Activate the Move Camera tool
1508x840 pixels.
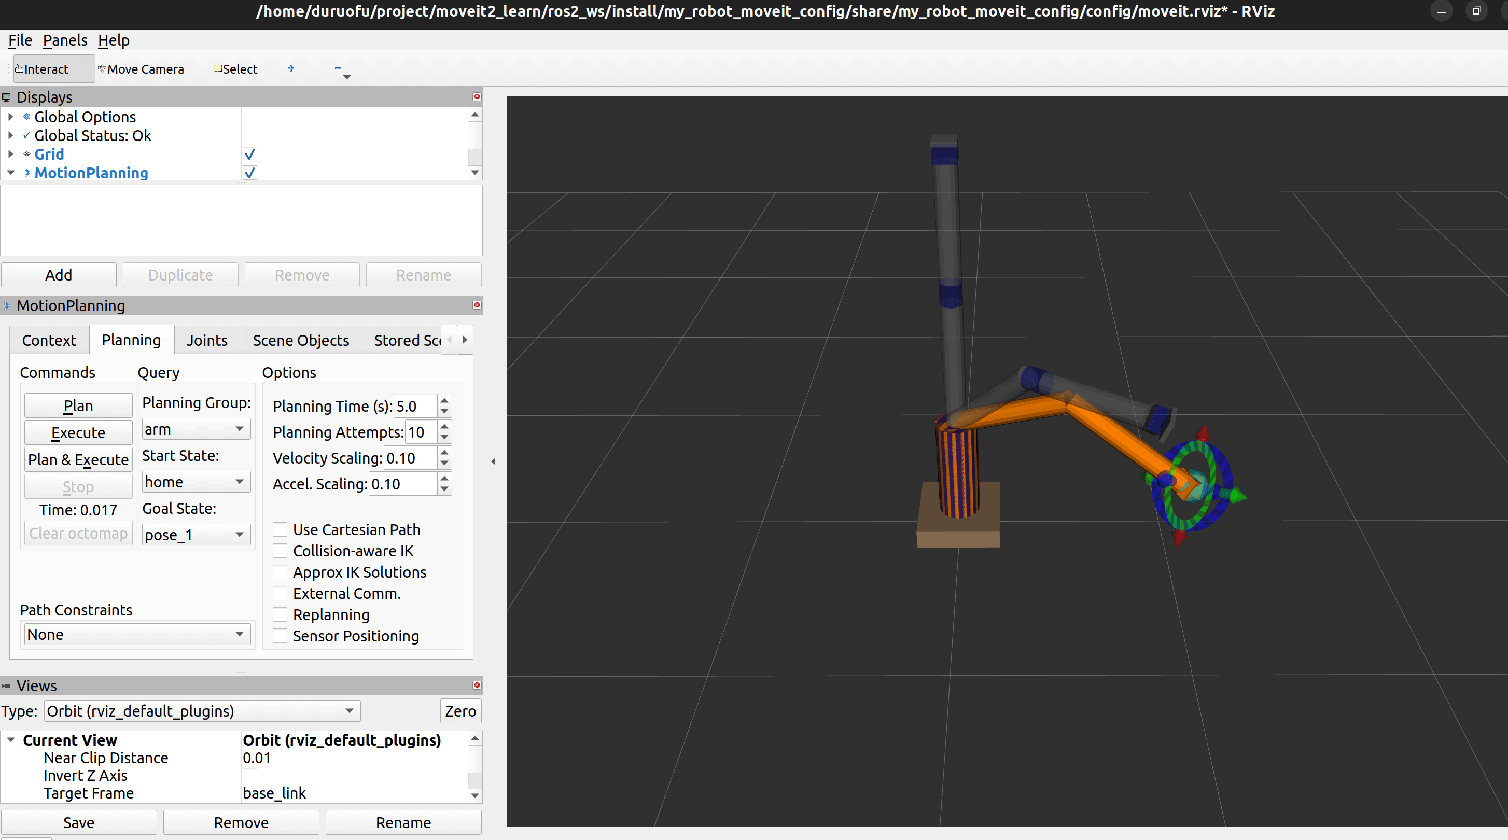click(x=141, y=69)
